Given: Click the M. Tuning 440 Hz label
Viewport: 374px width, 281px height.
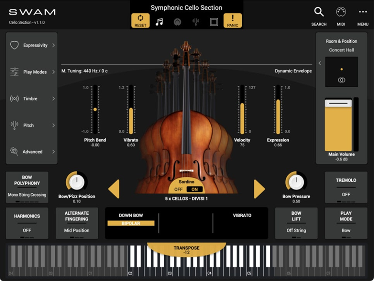Looking at the screenshot, I should coord(84,71).
